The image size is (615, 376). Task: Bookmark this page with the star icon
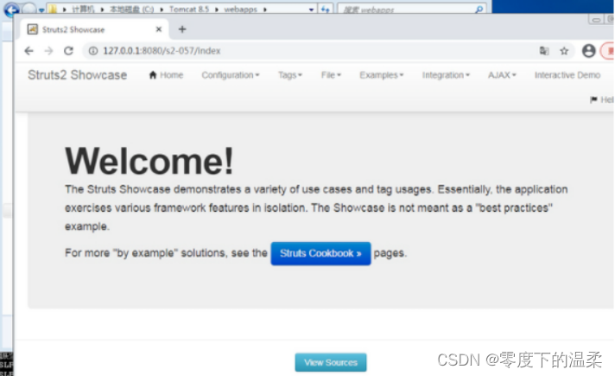coord(564,51)
